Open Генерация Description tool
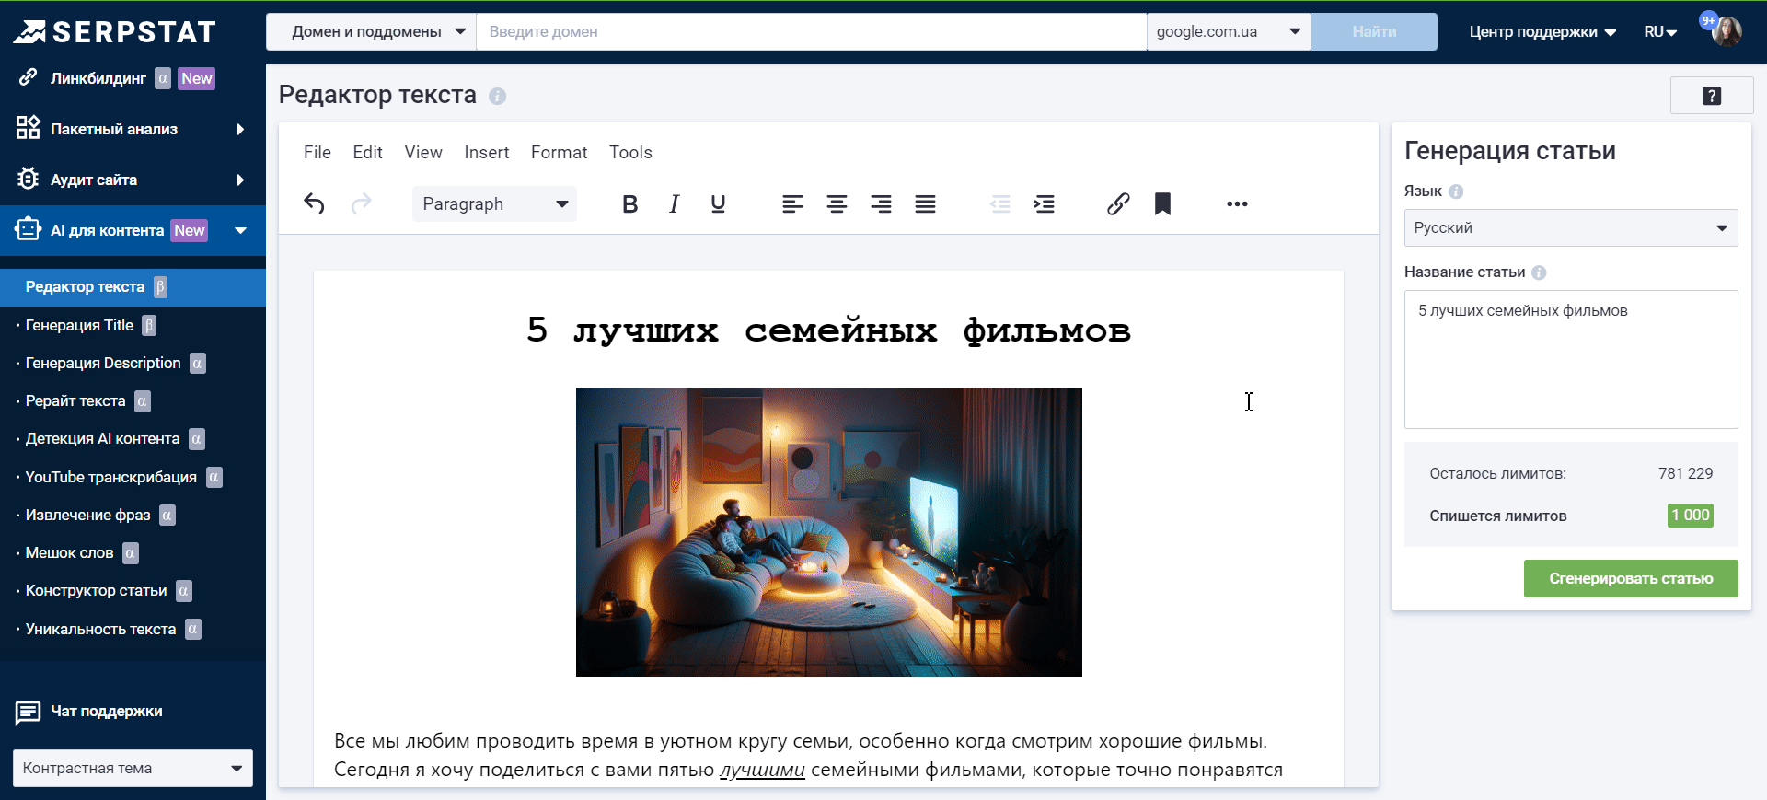 [x=103, y=363]
